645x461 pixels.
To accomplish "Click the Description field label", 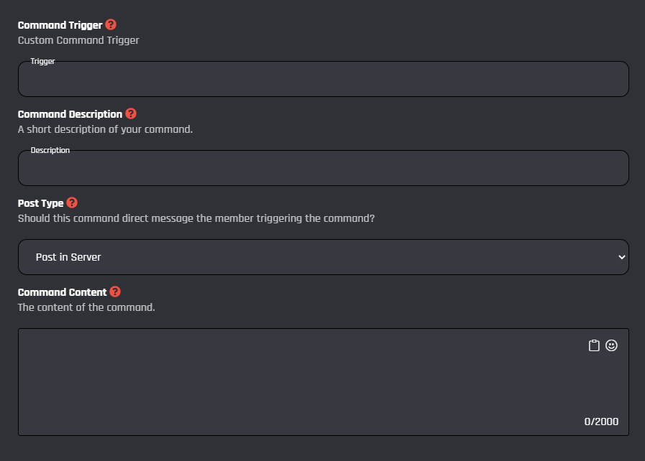I will [x=50, y=150].
